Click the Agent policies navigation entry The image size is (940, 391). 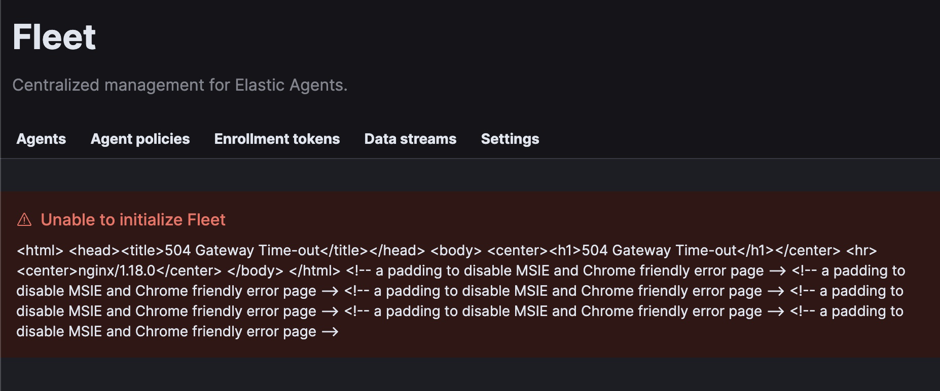[x=140, y=139]
